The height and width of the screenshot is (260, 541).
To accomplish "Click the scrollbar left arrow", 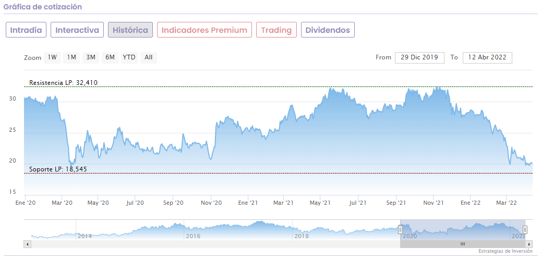I will tap(27, 244).
